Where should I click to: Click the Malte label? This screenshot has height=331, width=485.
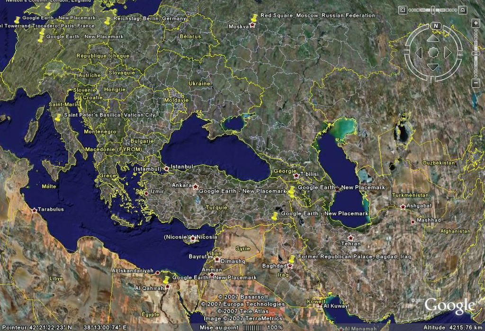pyautogui.click(x=49, y=186)
